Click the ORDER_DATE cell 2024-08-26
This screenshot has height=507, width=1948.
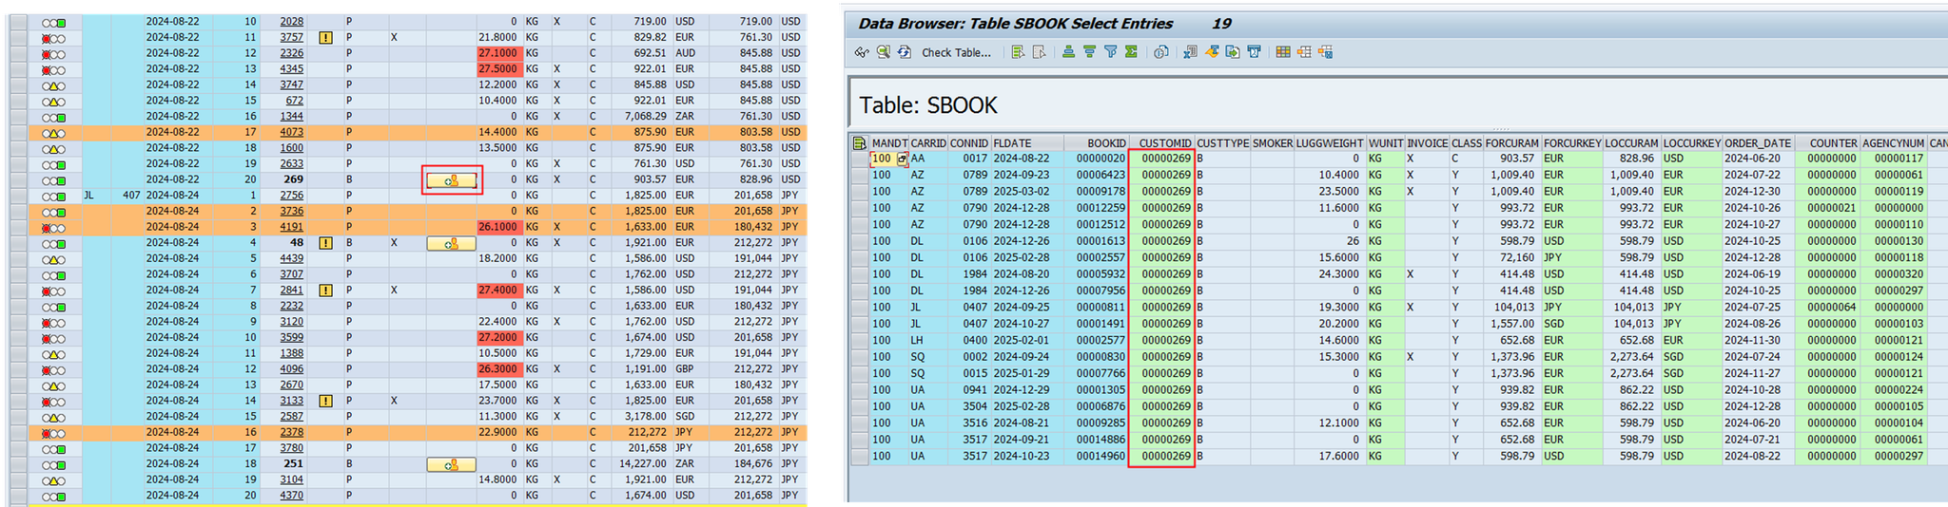1758,324
